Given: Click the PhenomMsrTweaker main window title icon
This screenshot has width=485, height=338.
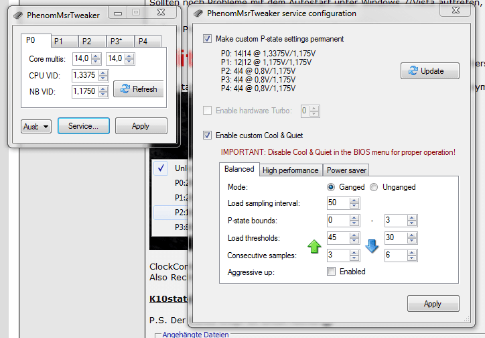Looking at the screenshot, I should pyautogui.click(x=18, y=15).
